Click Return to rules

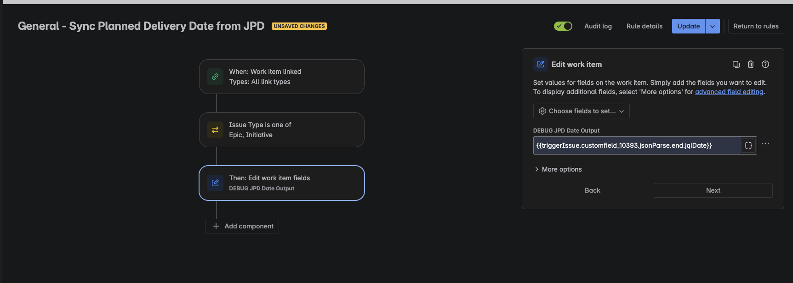point(756,26)
